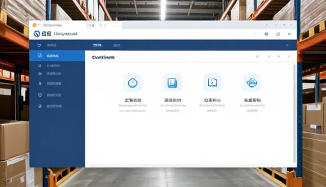Click the hexagon outline icon beside blue circle
326x187 pixels.
[x=278, y=34]
